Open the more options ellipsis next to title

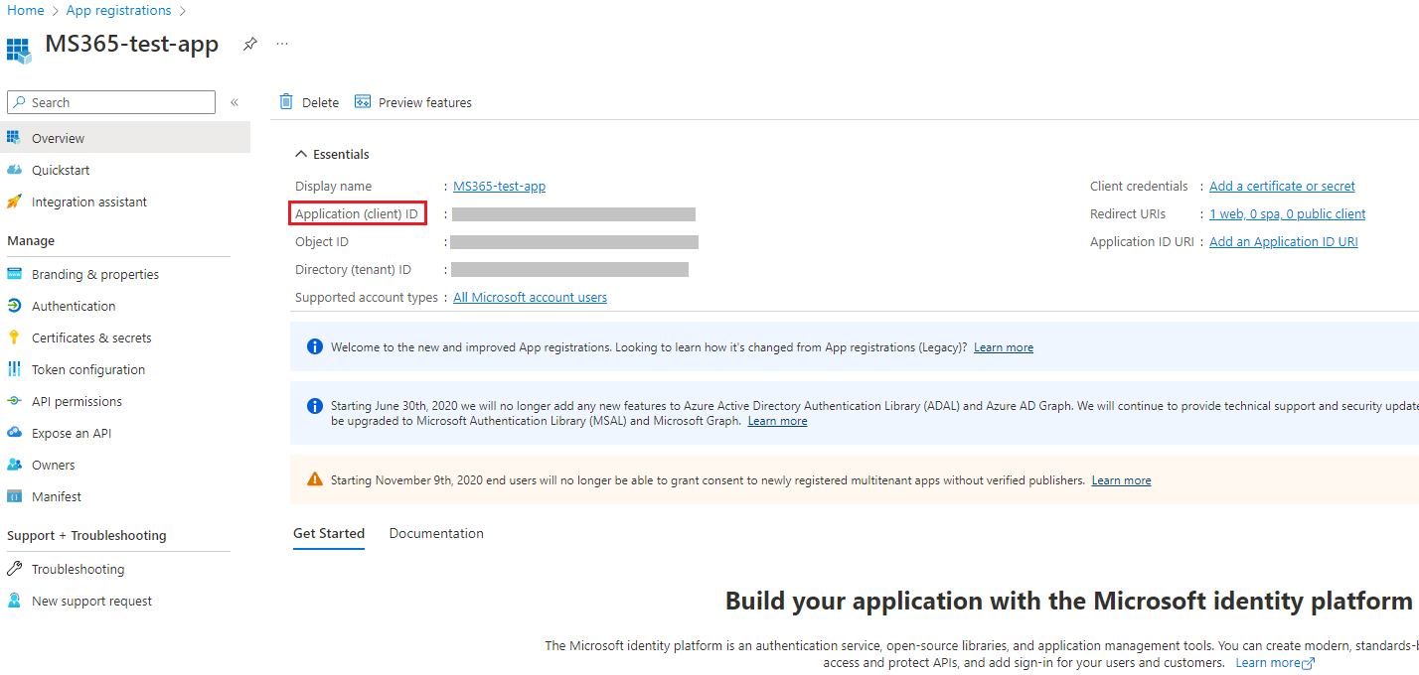[282, 44]
